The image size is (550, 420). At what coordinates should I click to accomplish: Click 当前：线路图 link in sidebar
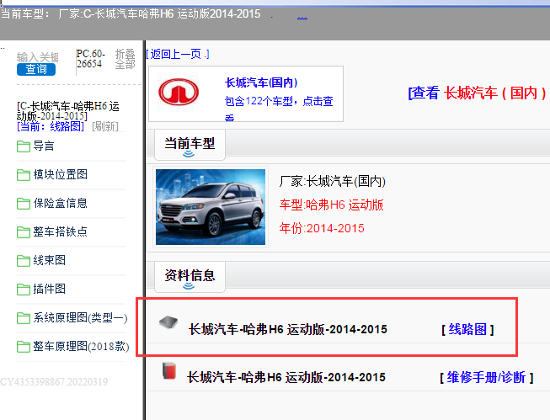coord(51,126)
